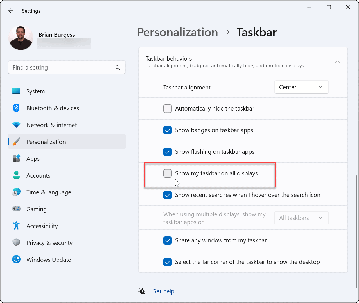Open Network & internet settings
The width and height of the screenshot is (359, 303).
click(51, 125)
